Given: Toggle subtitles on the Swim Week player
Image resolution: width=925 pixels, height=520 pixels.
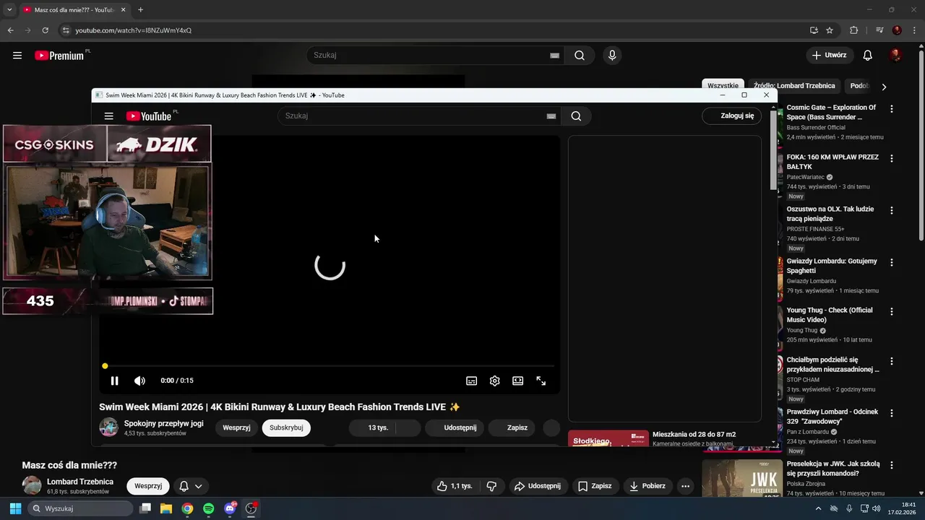Looking at the screenshot, I should click(471, 381).
